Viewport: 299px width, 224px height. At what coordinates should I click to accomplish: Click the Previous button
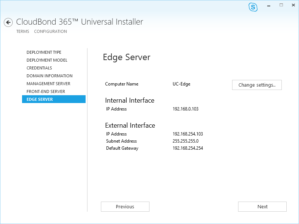pyautogui.click(x=125, y=207)
